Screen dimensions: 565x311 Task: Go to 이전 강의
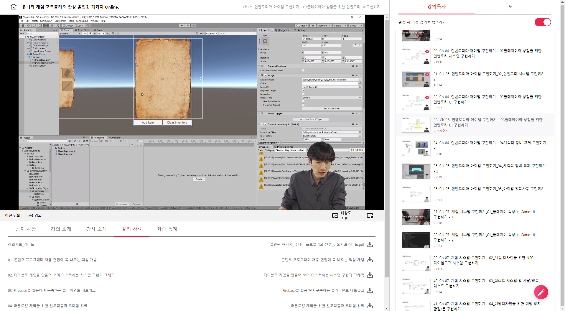pos(13,215)
